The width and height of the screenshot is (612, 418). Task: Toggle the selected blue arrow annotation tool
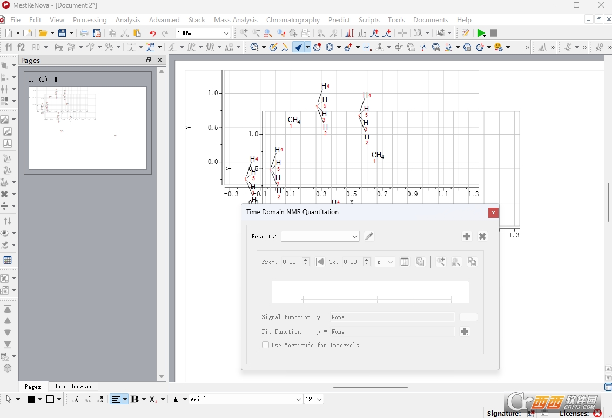tap(298, 47)
